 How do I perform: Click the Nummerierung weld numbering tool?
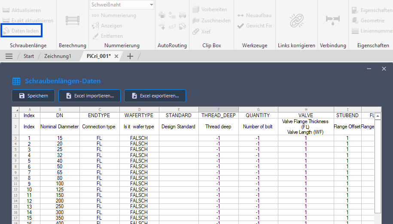(x=114, y=15)
